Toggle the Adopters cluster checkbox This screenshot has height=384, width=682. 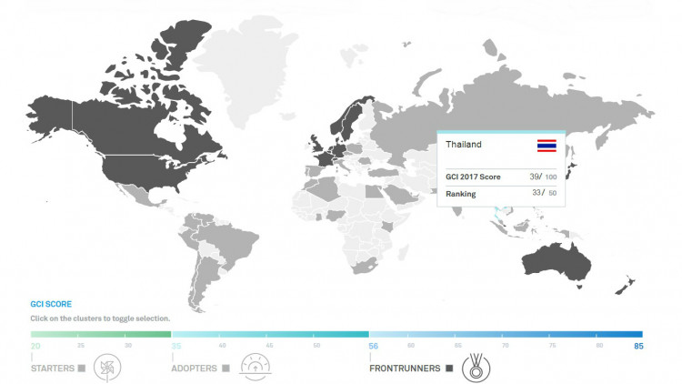coord(226,369)
